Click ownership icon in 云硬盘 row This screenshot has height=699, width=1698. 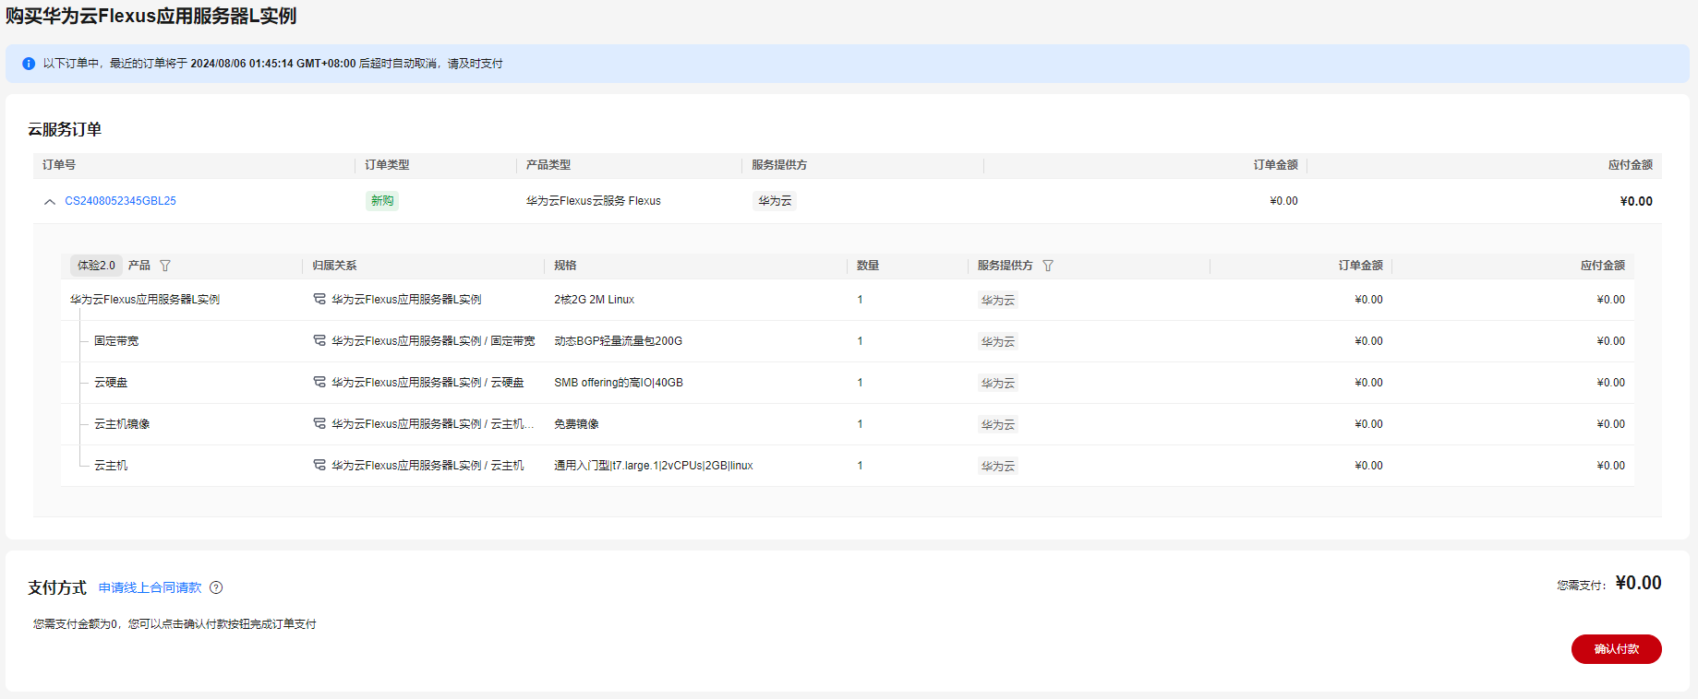point(319,382)
